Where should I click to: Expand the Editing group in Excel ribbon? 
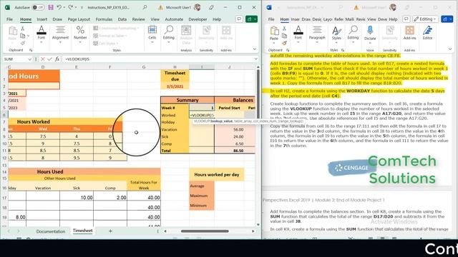(x=169, y=34)
